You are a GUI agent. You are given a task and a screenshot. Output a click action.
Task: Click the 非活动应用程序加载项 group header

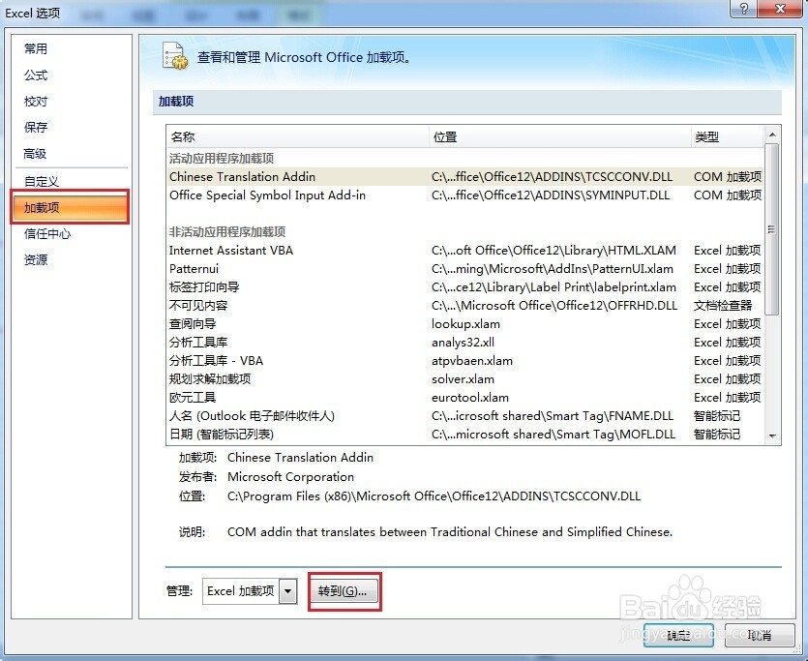click(227, 232)
